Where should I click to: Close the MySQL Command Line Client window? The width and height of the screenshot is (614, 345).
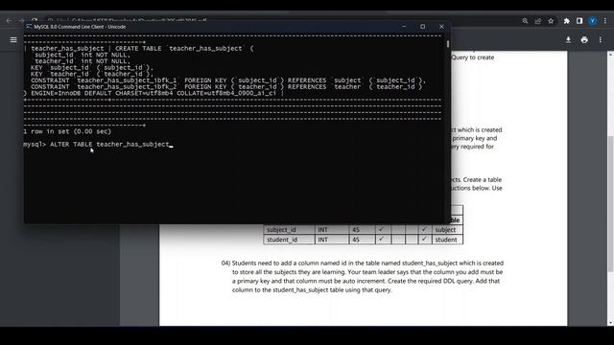pos(441,27)
